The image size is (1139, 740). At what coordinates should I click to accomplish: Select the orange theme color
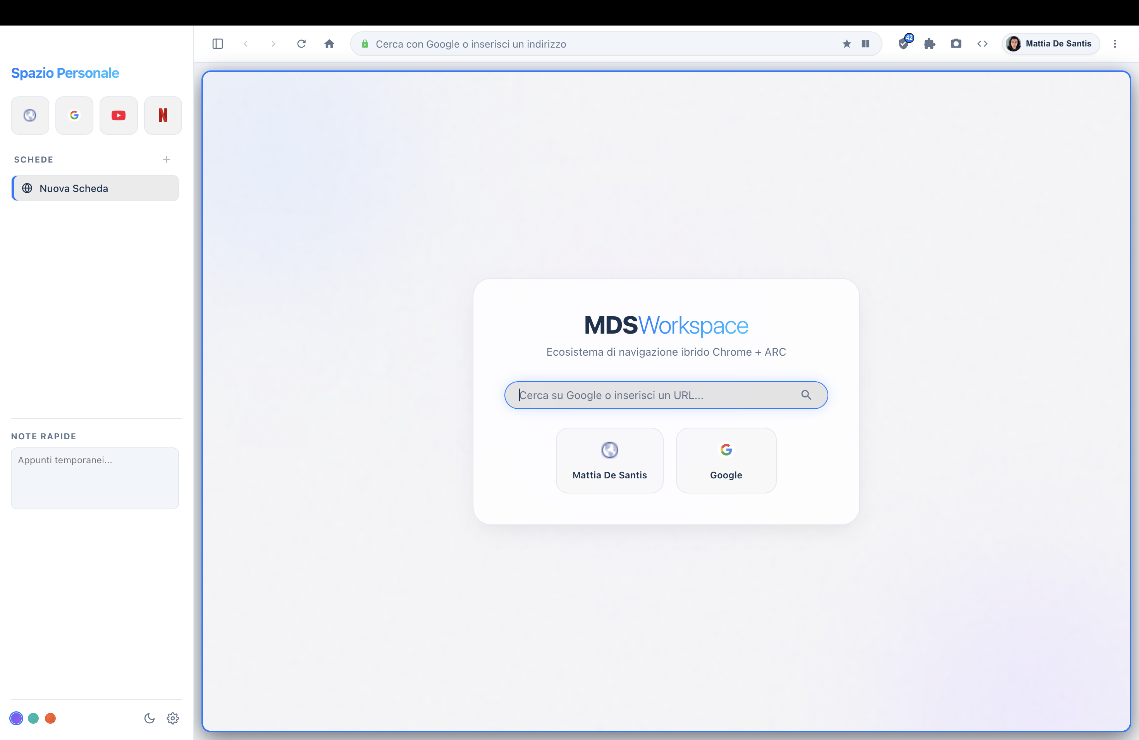(50, 718)
